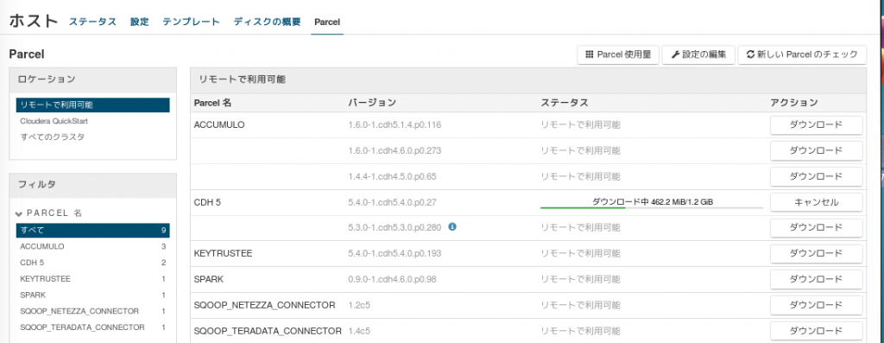Click the KEYTRUSTEE parcel name in table
The height and width of the screenshot is (343, 884).
point(223,253)
